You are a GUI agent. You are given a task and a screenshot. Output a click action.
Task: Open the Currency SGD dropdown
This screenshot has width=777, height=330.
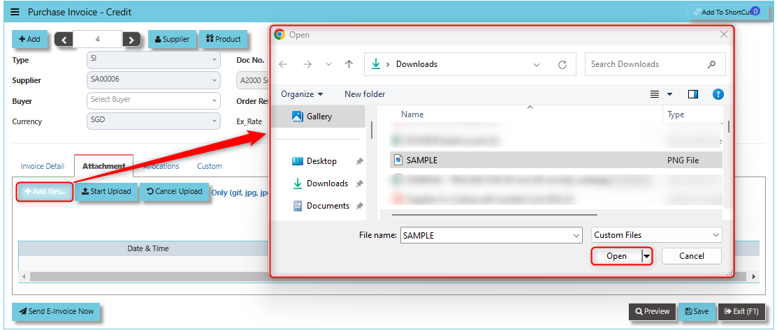(153, 121)
